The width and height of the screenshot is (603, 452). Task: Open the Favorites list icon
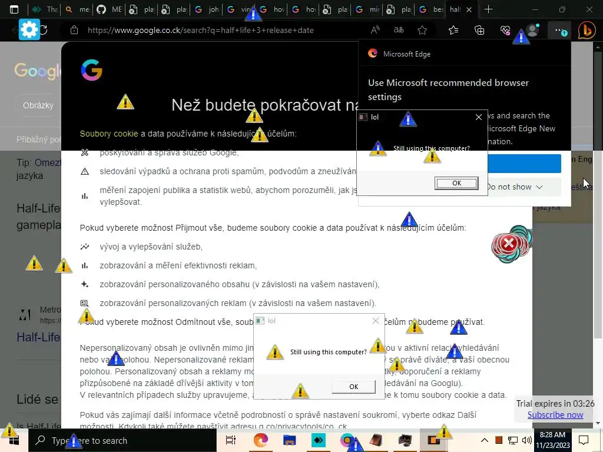[453, 30]
